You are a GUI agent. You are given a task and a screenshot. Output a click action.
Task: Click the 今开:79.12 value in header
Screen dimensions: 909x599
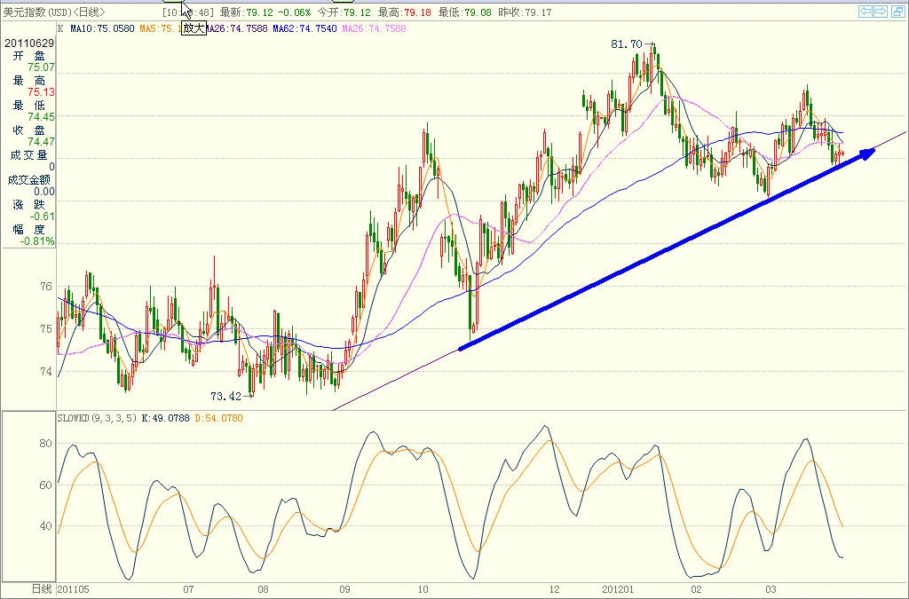pyautogui.click(x=344, y=12)
